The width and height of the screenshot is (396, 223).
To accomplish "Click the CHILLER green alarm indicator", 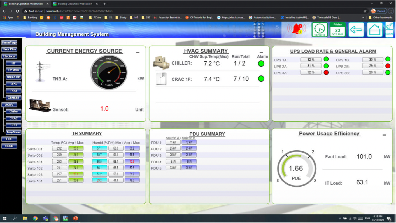I will 261,63.
